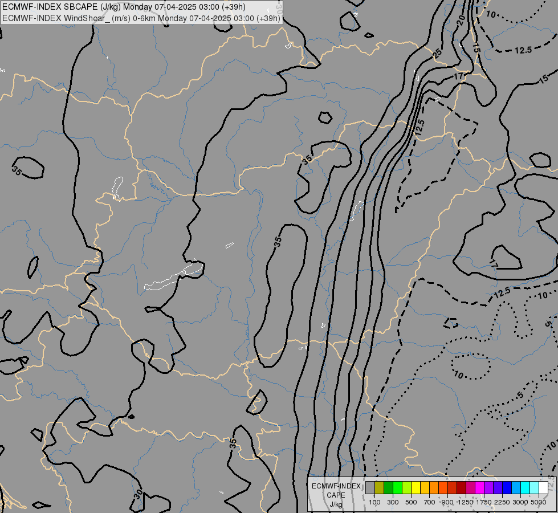
Task: Click the 2250 legend value
Action: [x=502, y=502]
